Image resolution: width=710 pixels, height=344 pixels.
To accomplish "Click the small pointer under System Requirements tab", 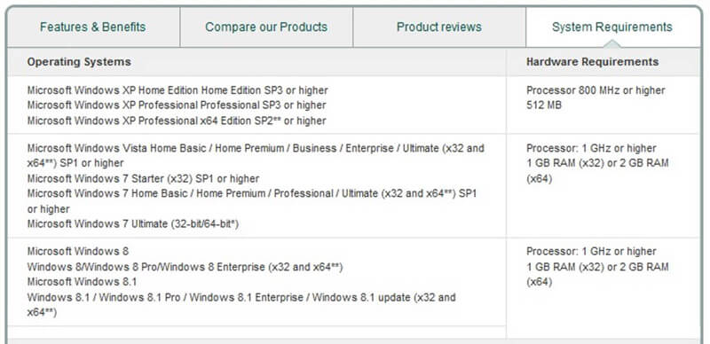I will tap(612, 44).
